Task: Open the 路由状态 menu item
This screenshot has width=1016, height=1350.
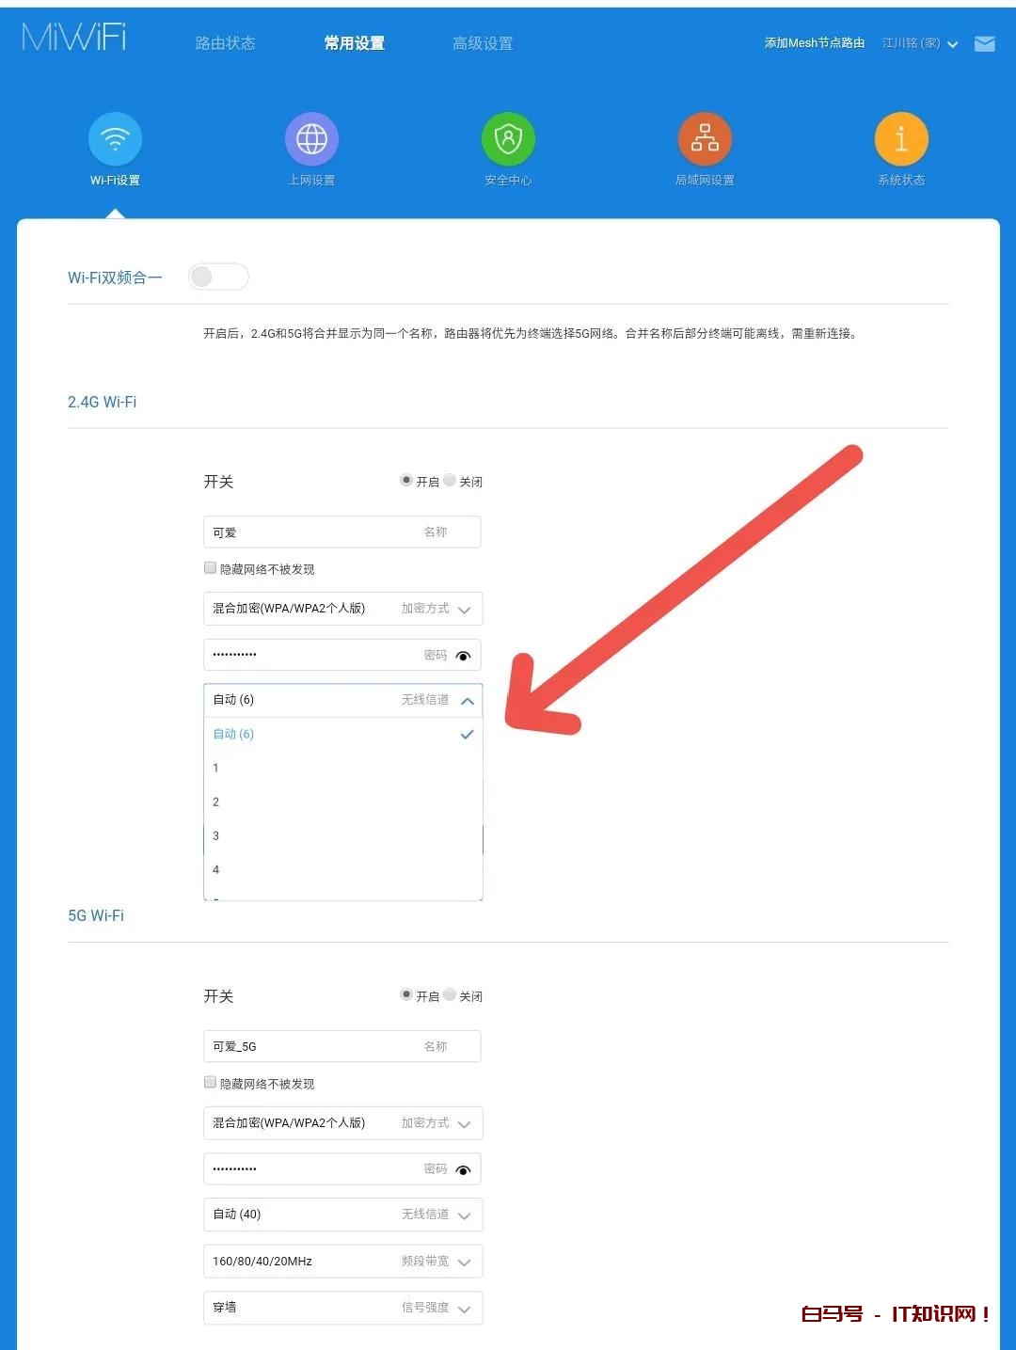Action: [226, 43]
